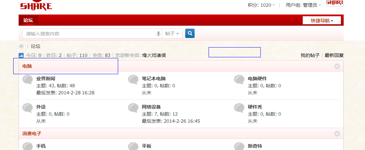Click the speech bubble icon beside 平板
Screen dimensions: 365x150
click(133, 146)
